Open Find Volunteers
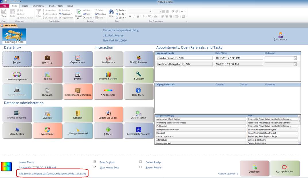Image resolution: width=308 pixels, height=178 pixels. click(x=138, y=59)
